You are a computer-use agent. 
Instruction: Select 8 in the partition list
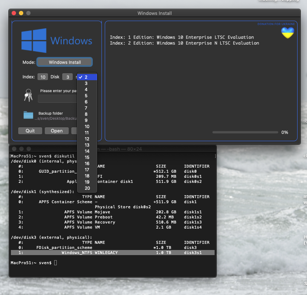(87, 114)
